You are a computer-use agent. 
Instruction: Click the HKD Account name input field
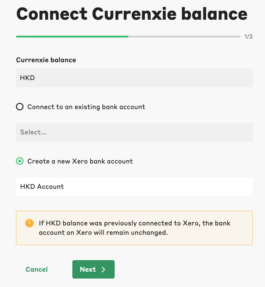[x=134, y=187]
